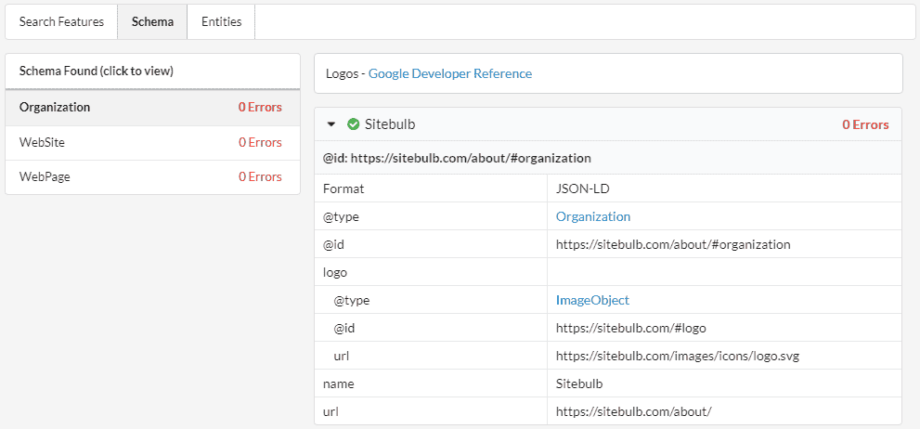Click the Sitebulb section title
Screen dimensions: 920x429
(390, 124)
